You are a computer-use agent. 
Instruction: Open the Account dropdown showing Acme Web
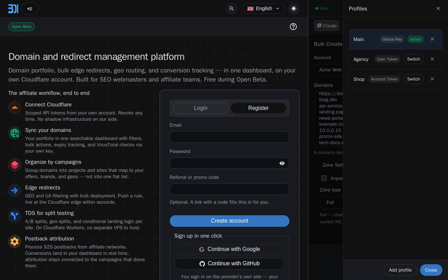[x=328, y=70]
